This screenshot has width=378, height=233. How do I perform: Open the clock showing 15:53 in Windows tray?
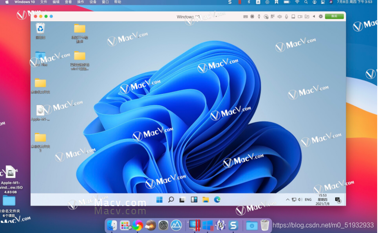click(x=322, y=200)
